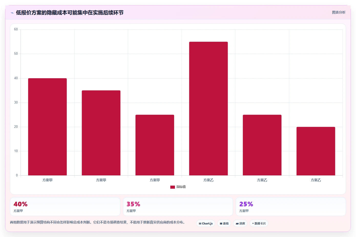Click the y-axis tick label 30

coord(16,103)
